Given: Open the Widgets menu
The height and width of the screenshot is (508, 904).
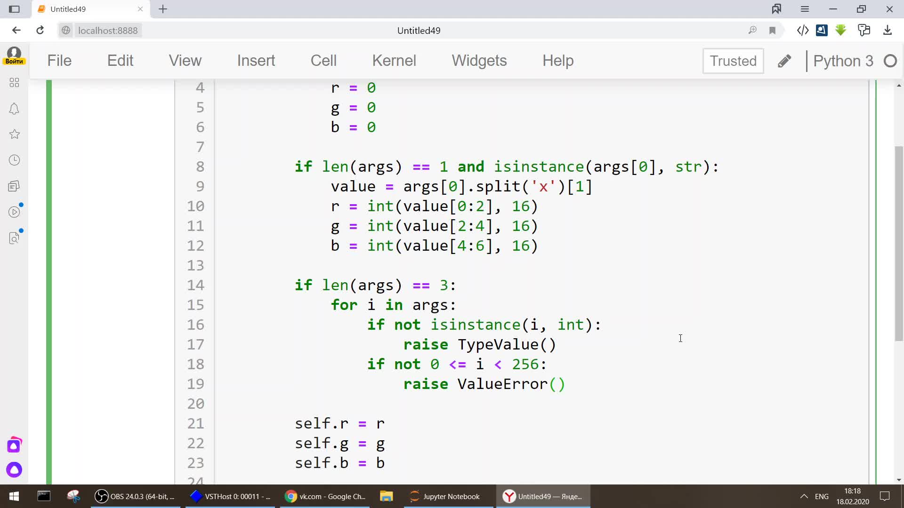Looking at the screenshot, I should [x=479, y=61].
